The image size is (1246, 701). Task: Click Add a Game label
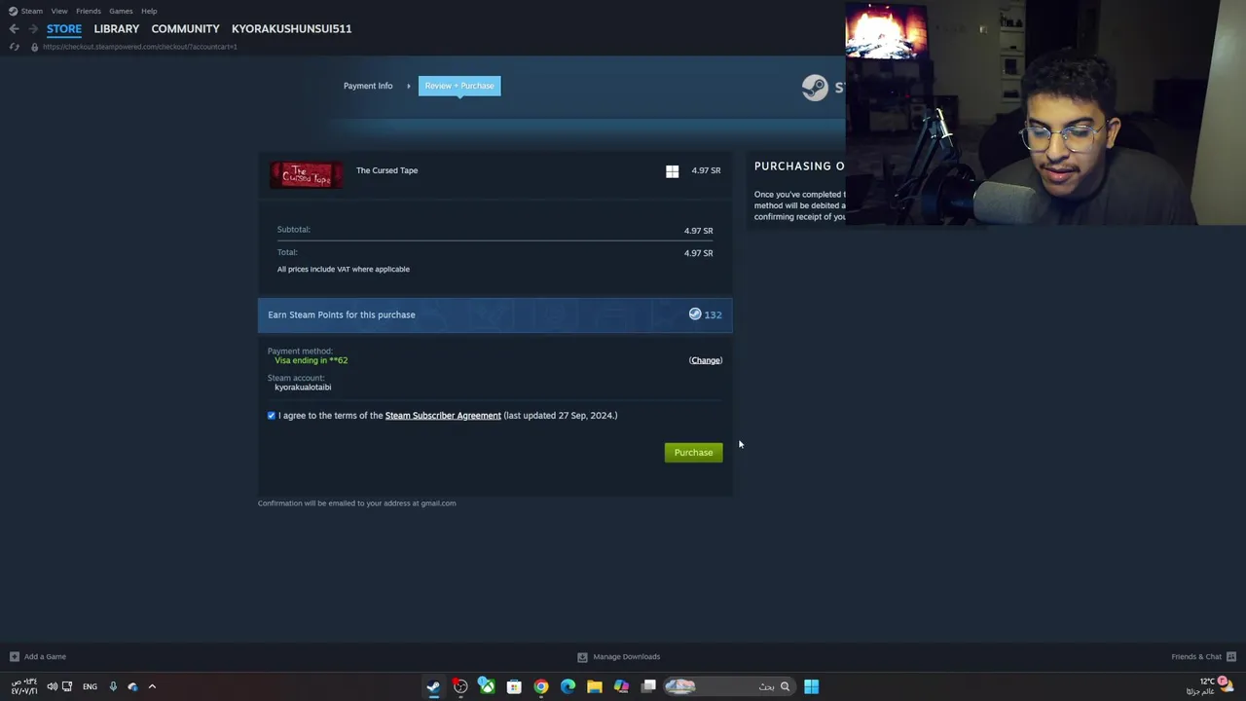click(45, 656)
